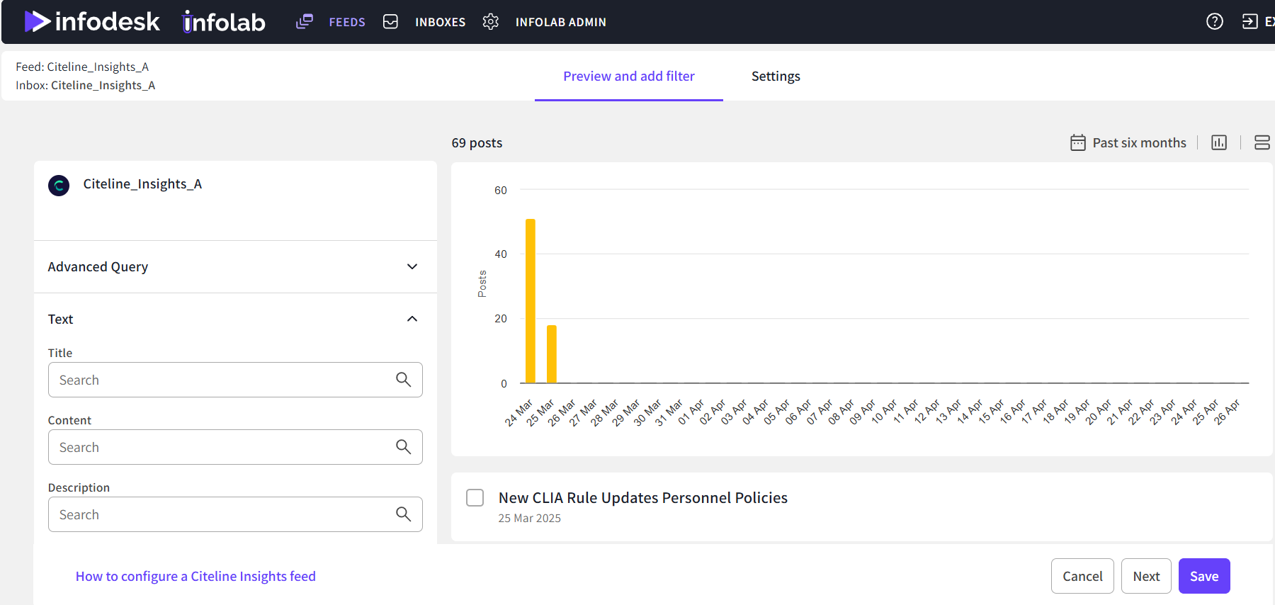Collapse the Text section
The image size is (1275, 605).
click(412, 320)
